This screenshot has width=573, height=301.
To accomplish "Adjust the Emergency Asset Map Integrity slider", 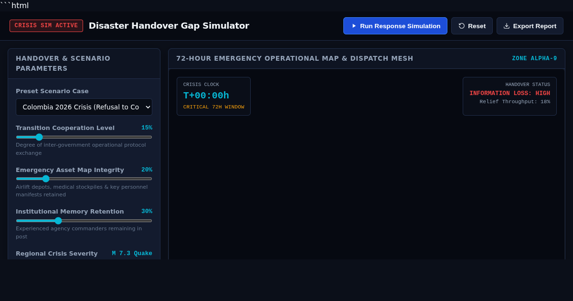I will tap(84, 179).
